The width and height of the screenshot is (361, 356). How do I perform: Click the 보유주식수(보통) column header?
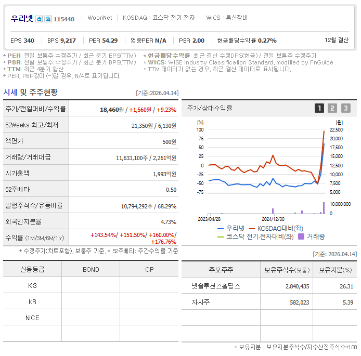pos(287,270)
